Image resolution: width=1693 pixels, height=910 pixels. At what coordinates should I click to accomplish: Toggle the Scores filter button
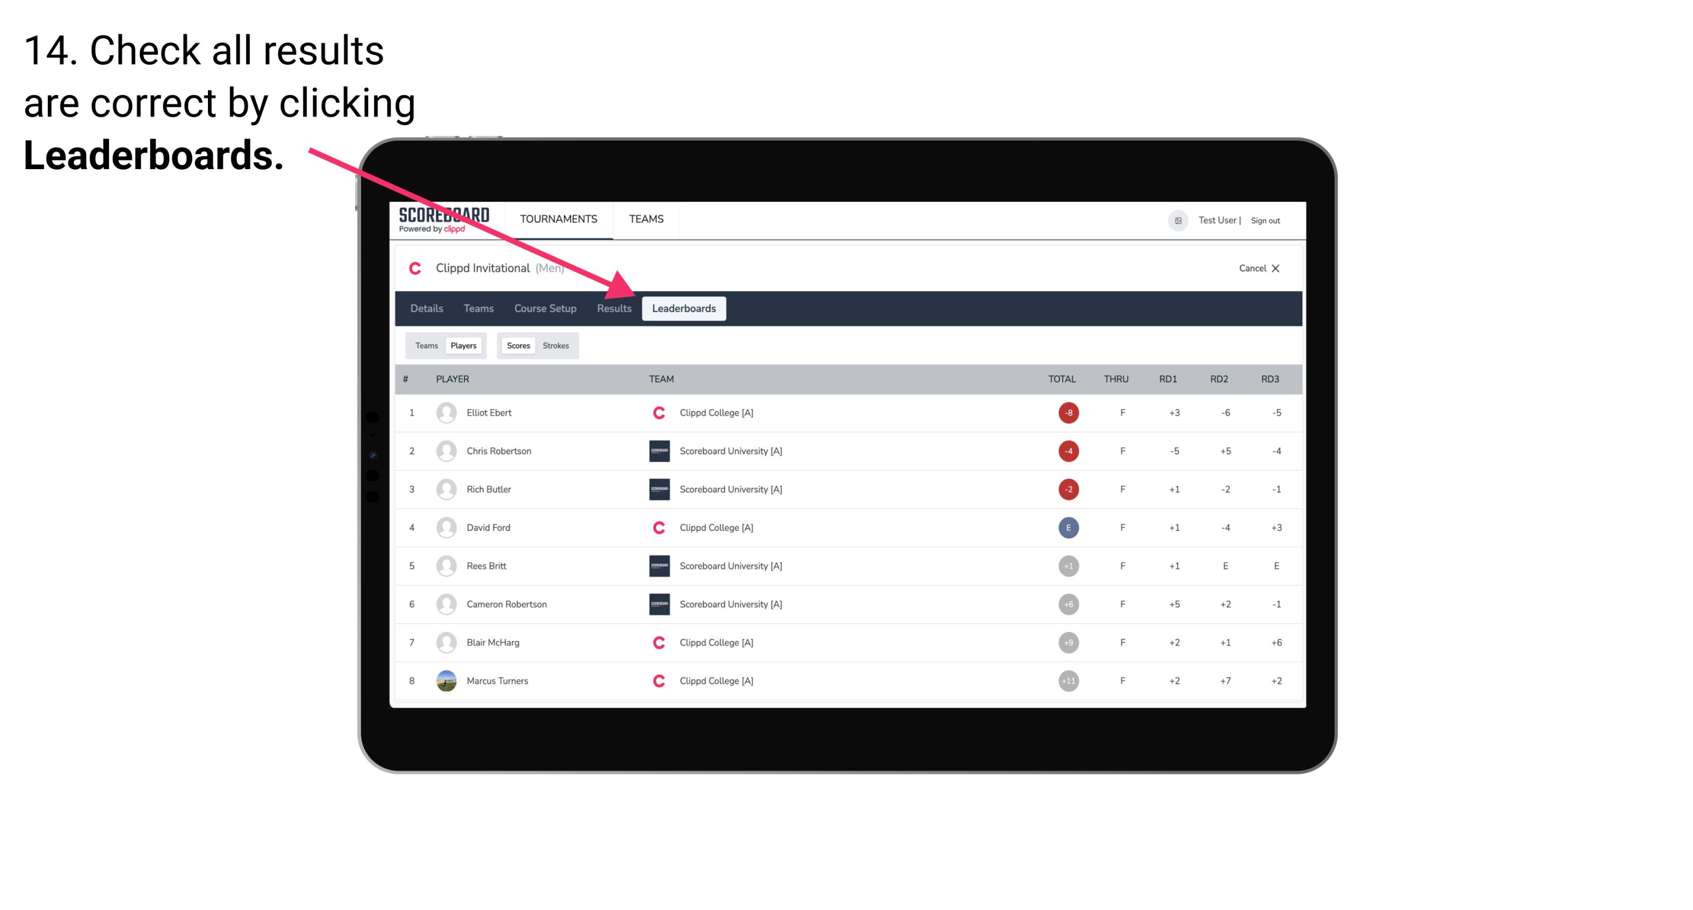[518, 345]
